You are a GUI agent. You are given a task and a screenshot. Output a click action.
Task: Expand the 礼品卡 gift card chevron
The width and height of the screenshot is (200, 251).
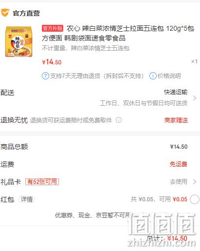pyautogui.click(x=195, y=182)
